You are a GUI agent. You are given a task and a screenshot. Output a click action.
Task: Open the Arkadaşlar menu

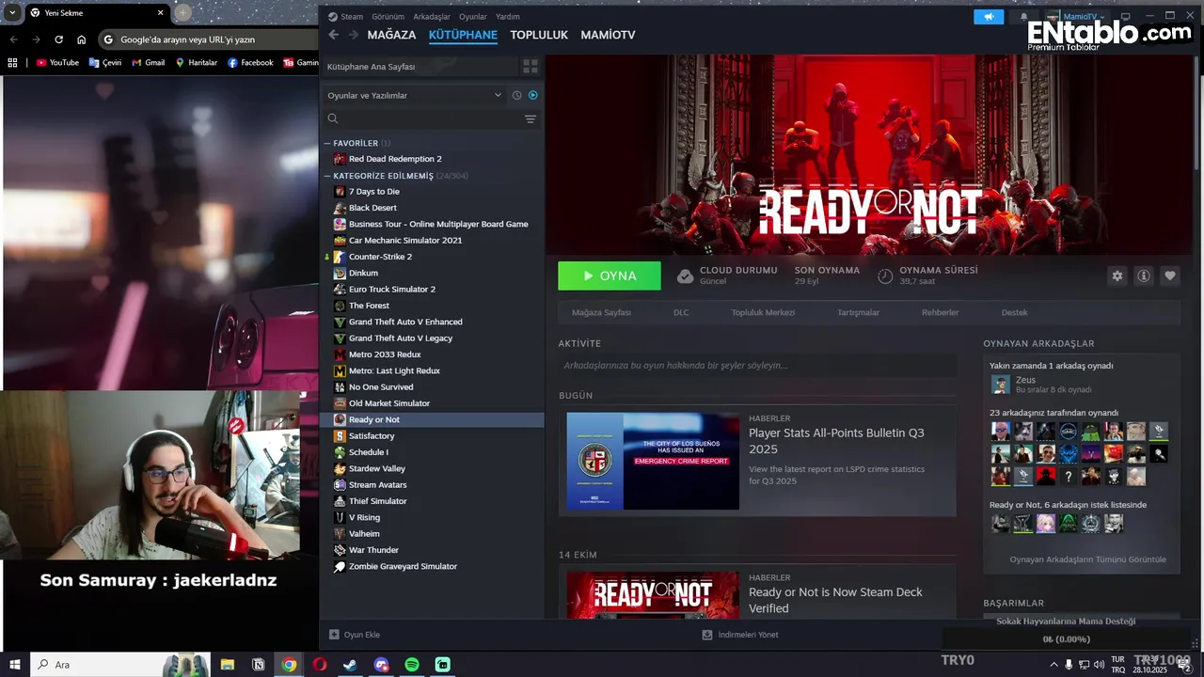pos(432,17)
